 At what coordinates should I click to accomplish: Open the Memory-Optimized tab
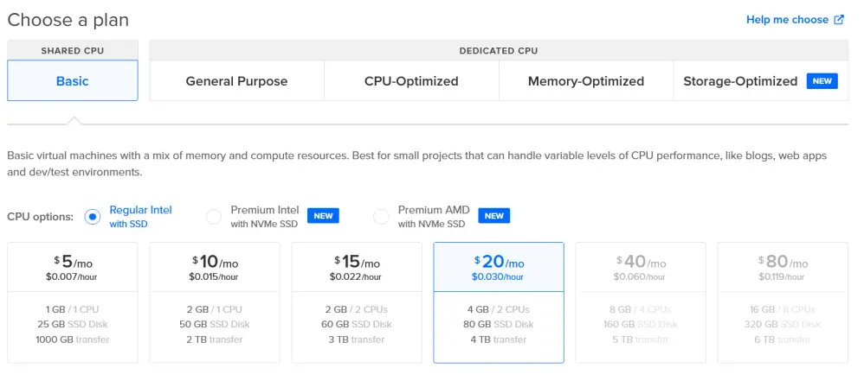point(586,81)
